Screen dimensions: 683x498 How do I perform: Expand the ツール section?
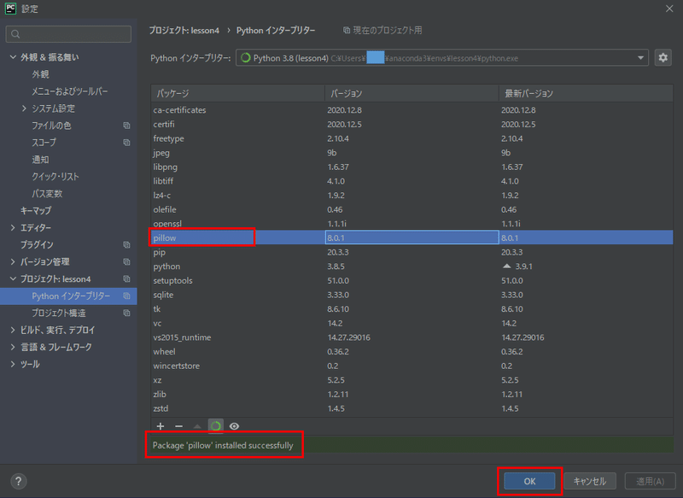tap(13, 364)
